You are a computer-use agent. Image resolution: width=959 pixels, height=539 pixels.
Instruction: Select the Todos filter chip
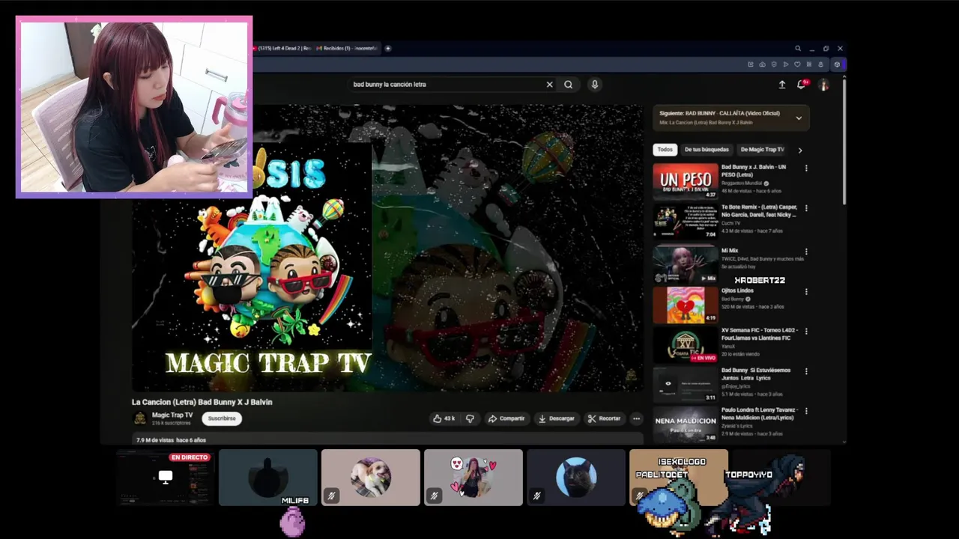coord(665,150)
